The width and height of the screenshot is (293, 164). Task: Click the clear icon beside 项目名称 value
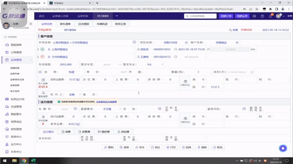186,43
